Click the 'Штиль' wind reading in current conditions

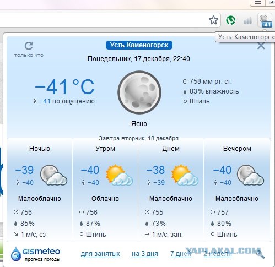pyautogui.click(x=199, y=101)
